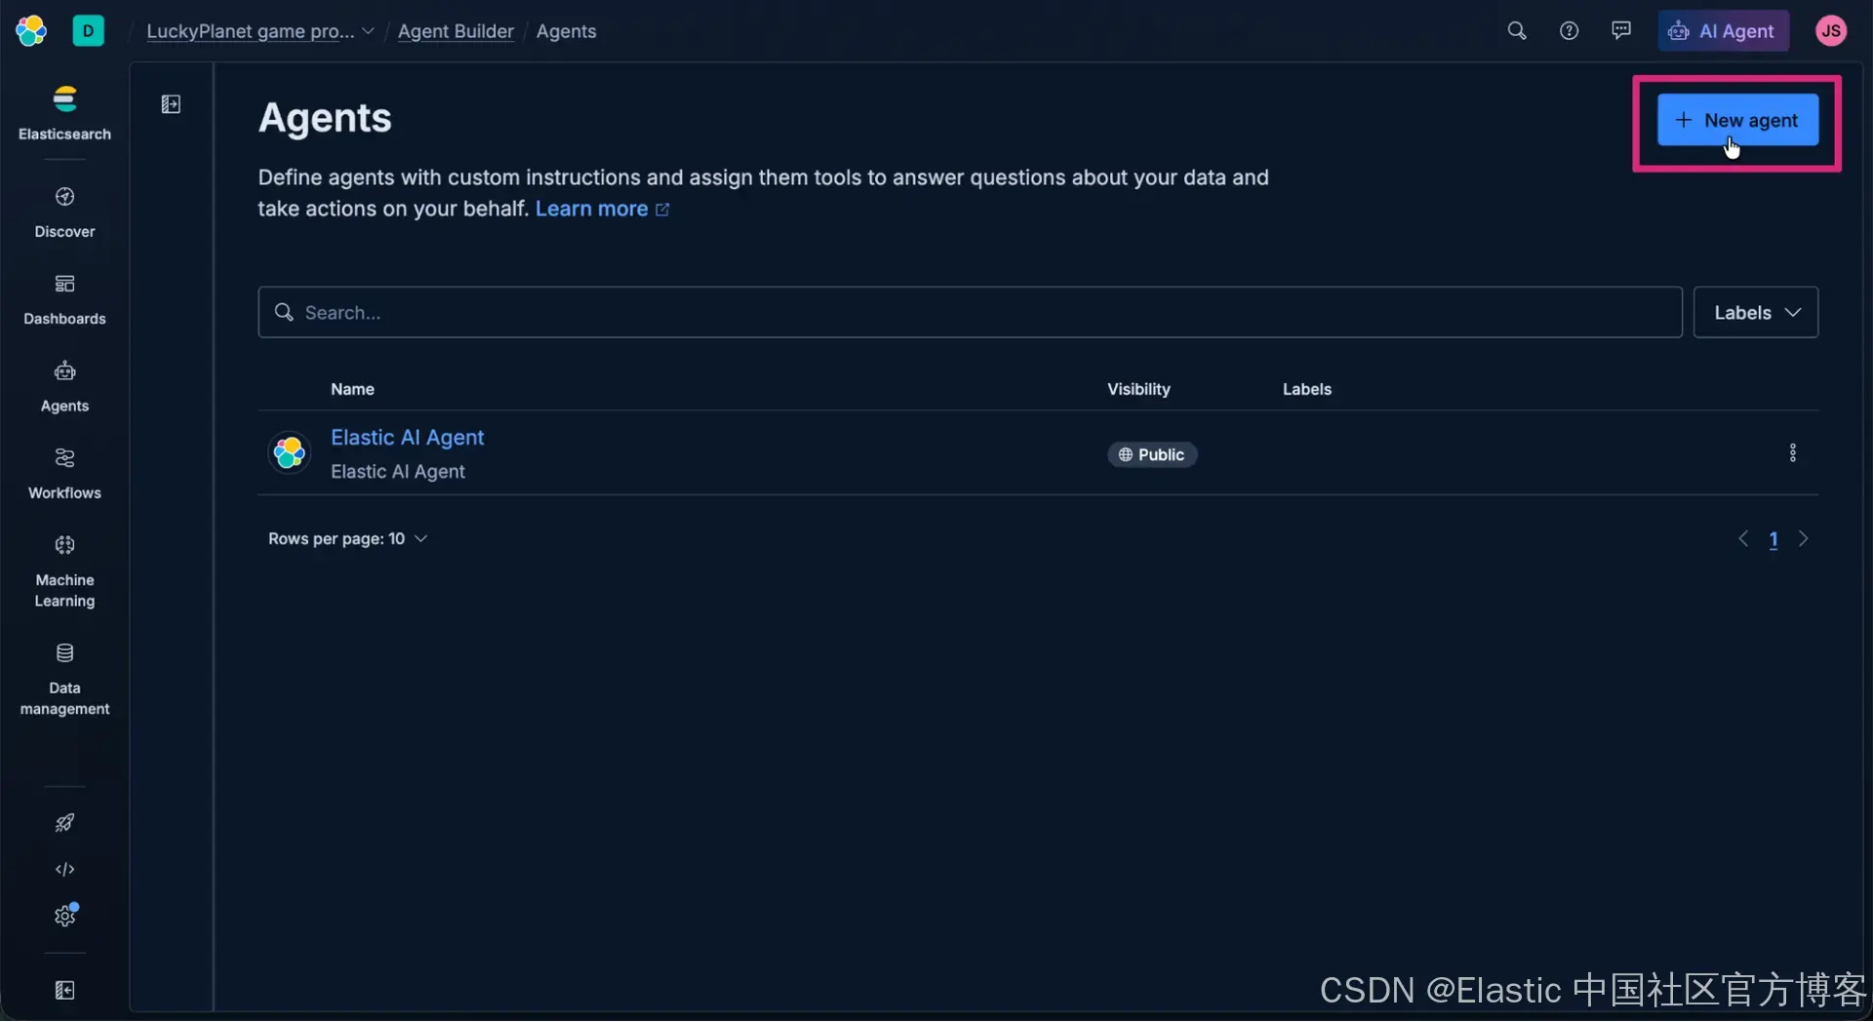Click the Visibility column header
Screen dimensions: 1873x1022
1138,389
